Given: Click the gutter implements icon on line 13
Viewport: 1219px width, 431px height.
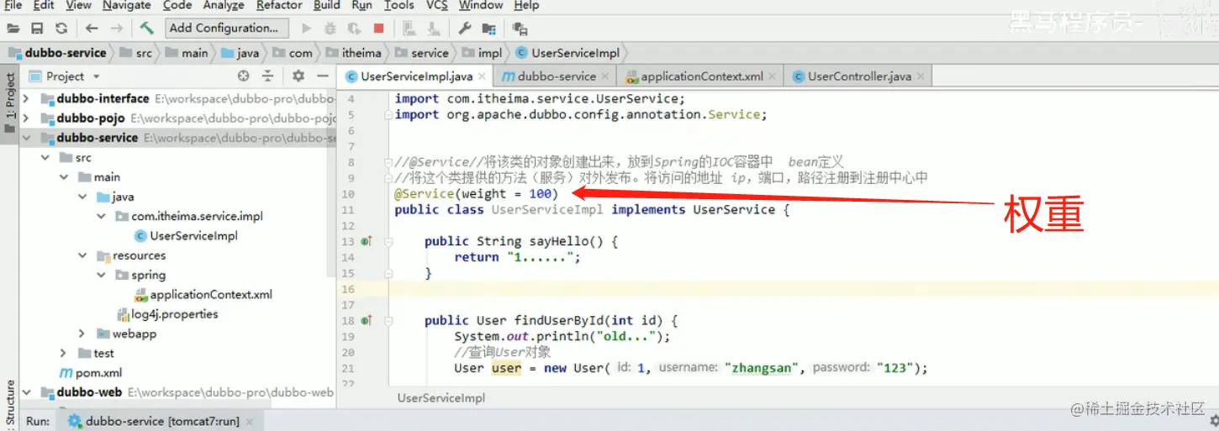Looking at the screenshot, I should [366, 242].
